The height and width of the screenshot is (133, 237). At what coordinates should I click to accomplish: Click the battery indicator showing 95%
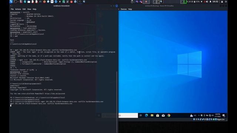(x=197, y=1)
